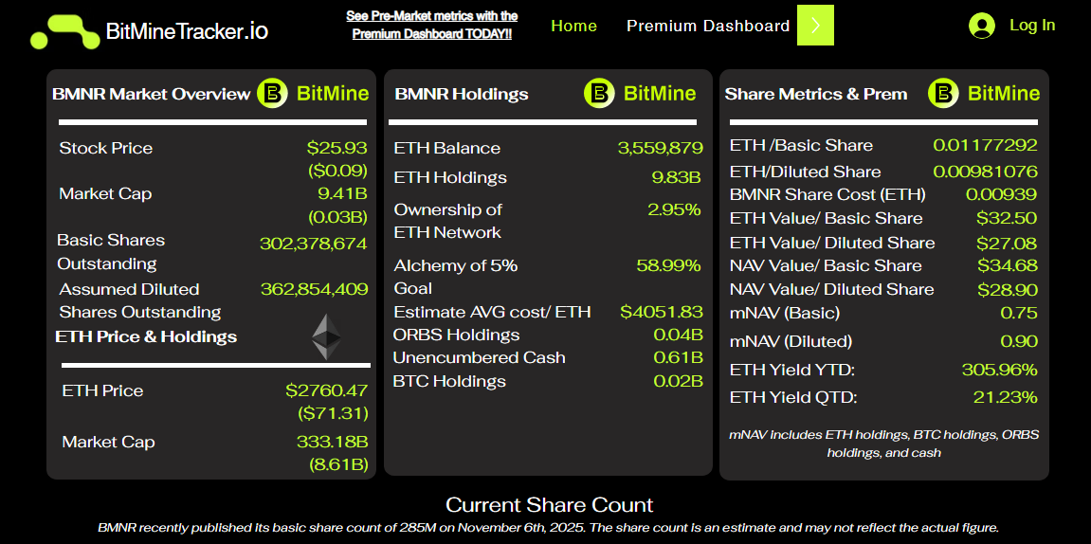This screenshot has width=1091, height=544.
Task: Open the Premium Dashboard menu item
Action: [708, 26]
